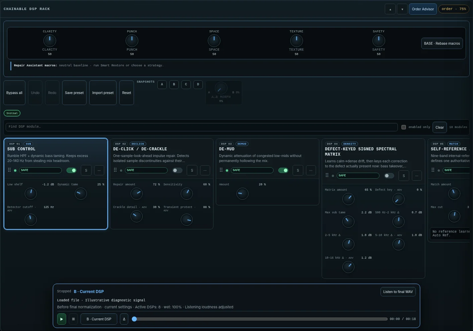Solo the Sub Control module

click(86, 170)
